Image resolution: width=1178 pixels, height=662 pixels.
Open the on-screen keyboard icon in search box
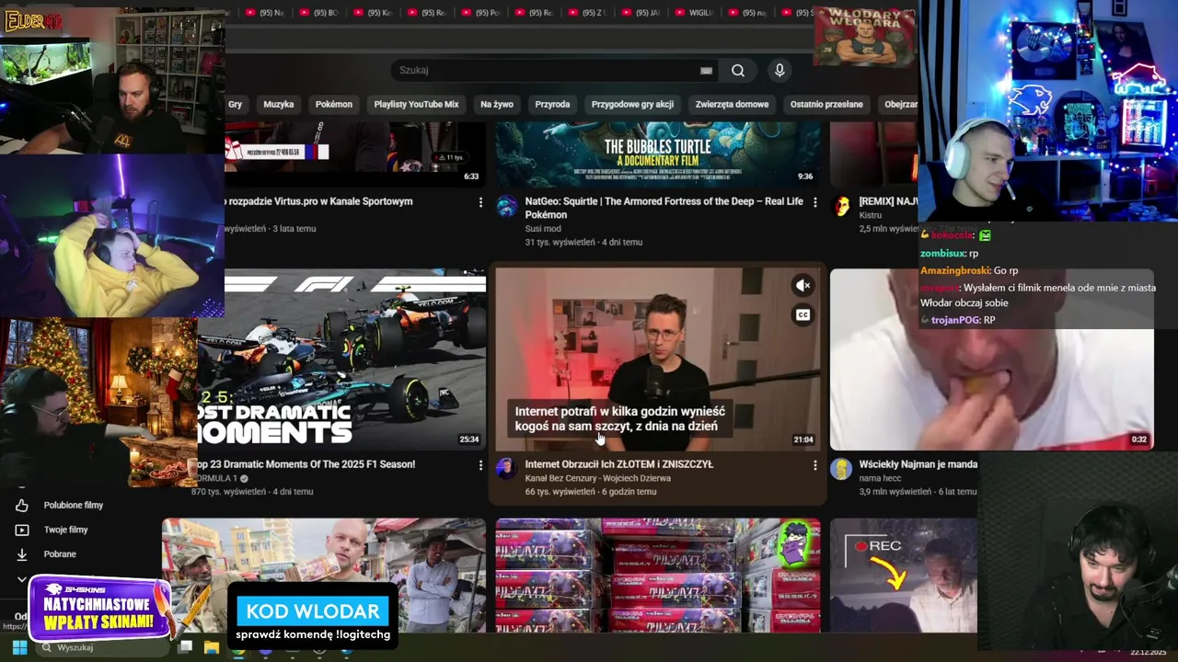tap(706, 71)
